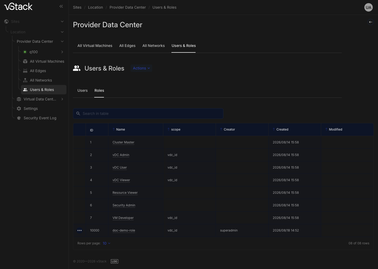Click the back arrow icon
The image size is (378, 269).
371,22
